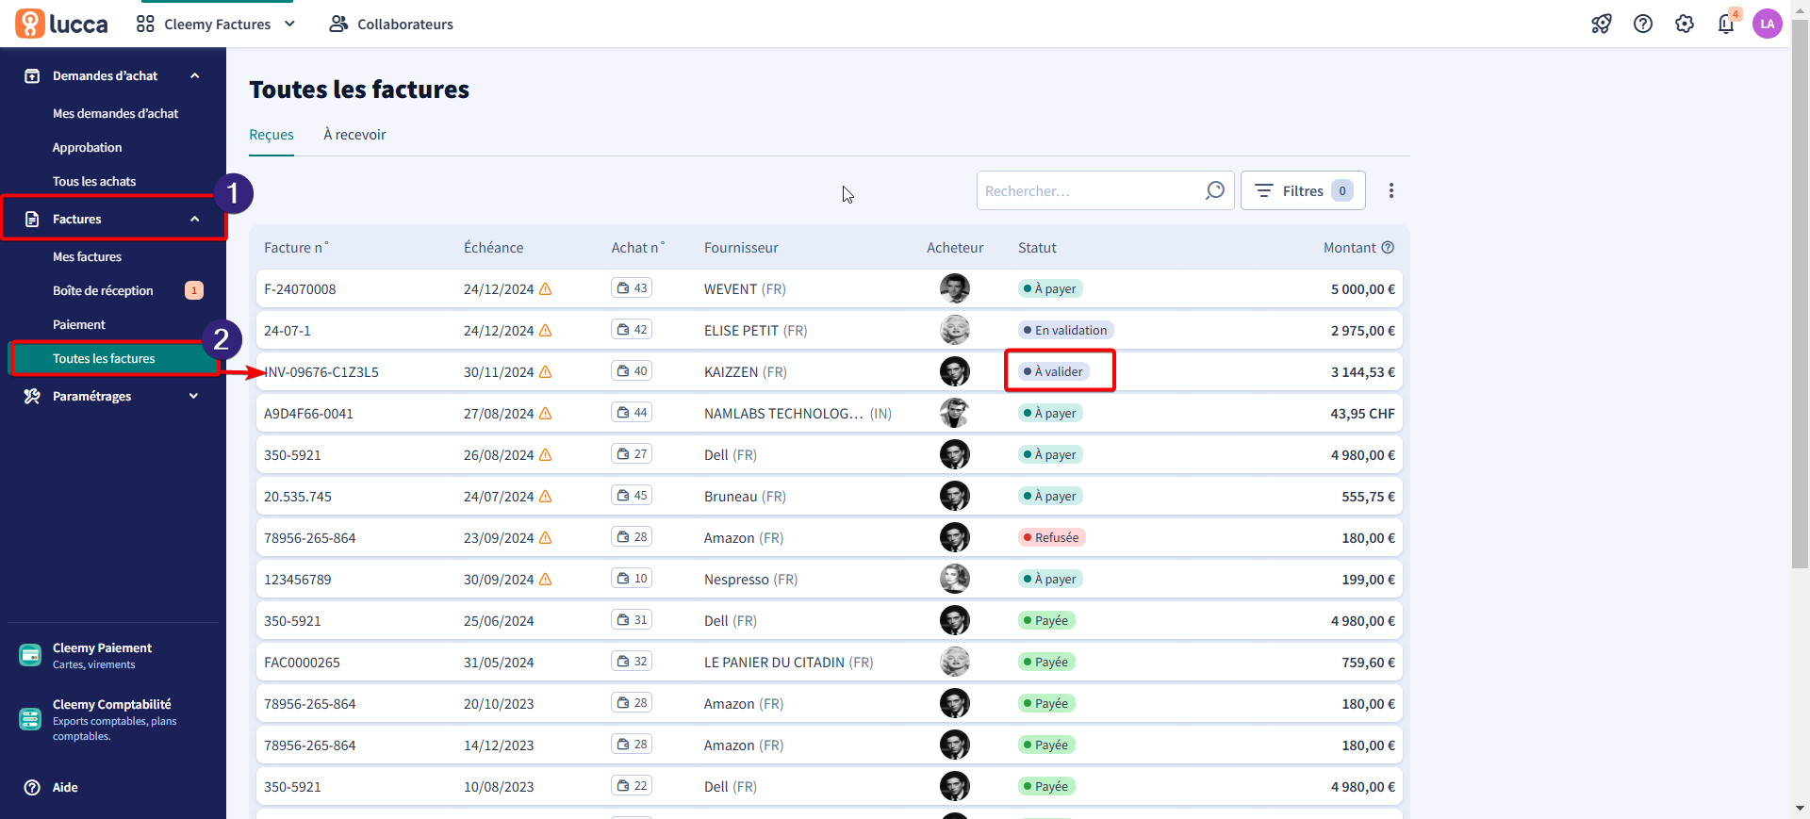Open the Cleemy Factures module dropdown
The width and height of the screenshot is (1810, 819).
(x=216, y=24)
